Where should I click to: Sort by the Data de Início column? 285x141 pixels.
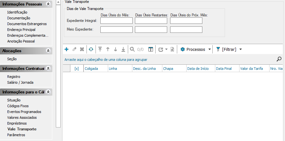pos(198,69)
